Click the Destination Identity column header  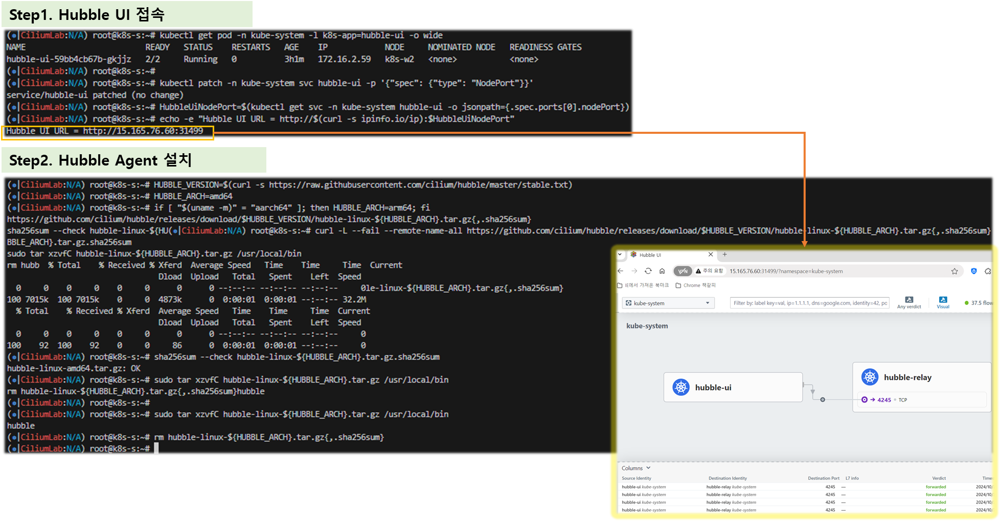pyautogui.click(x=727, y=479)
